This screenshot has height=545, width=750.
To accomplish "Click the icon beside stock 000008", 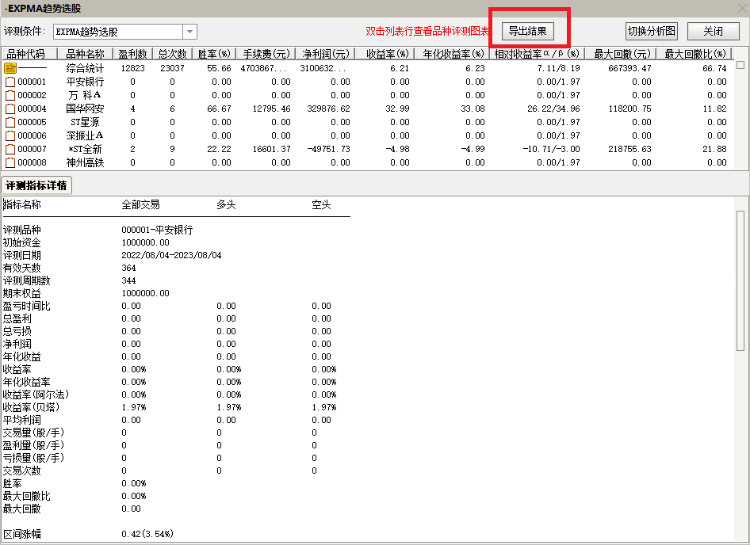I will (10, 163).
